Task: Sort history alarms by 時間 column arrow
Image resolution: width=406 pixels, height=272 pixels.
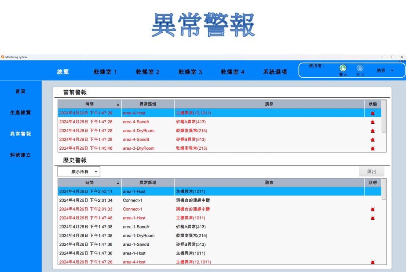Action: (x=118, y=183)
